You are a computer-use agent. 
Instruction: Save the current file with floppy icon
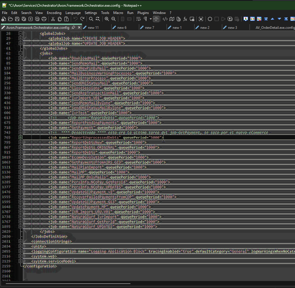tap(17, 19)
